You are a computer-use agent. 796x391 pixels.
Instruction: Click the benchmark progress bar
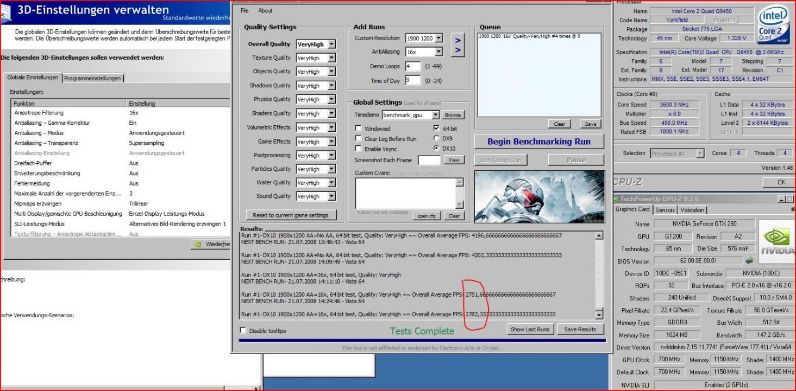[422, 341]
